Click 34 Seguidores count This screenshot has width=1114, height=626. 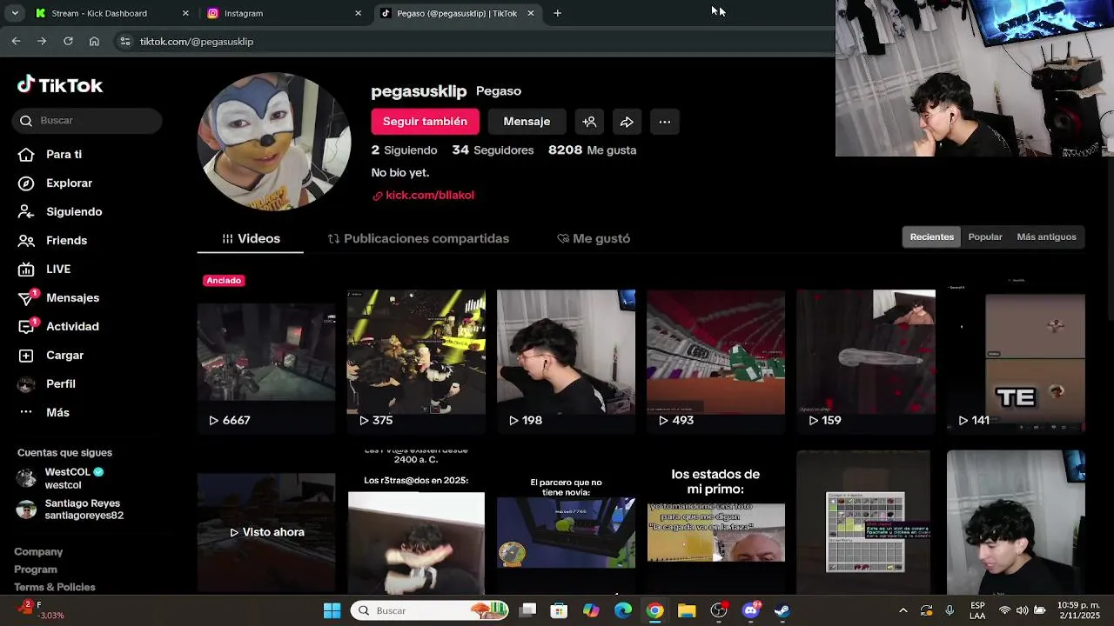493,150
